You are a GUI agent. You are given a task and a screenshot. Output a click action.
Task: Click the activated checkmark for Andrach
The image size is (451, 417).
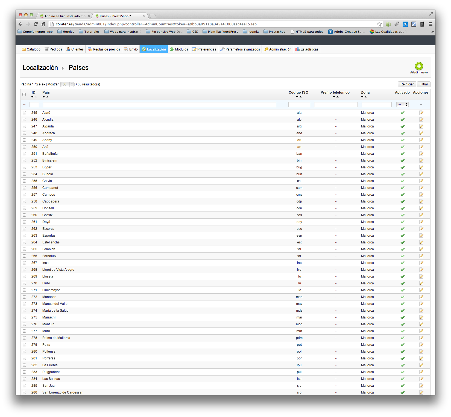(x=402, y=133)
